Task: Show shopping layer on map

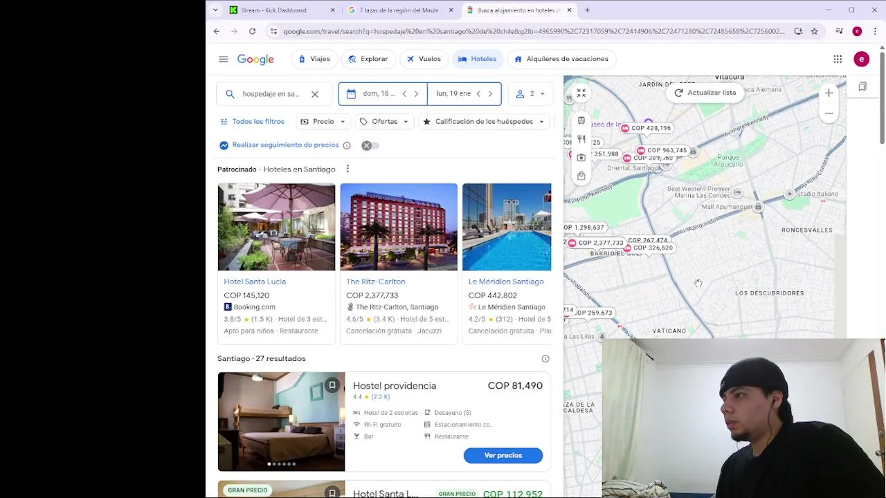Action: 581,176
